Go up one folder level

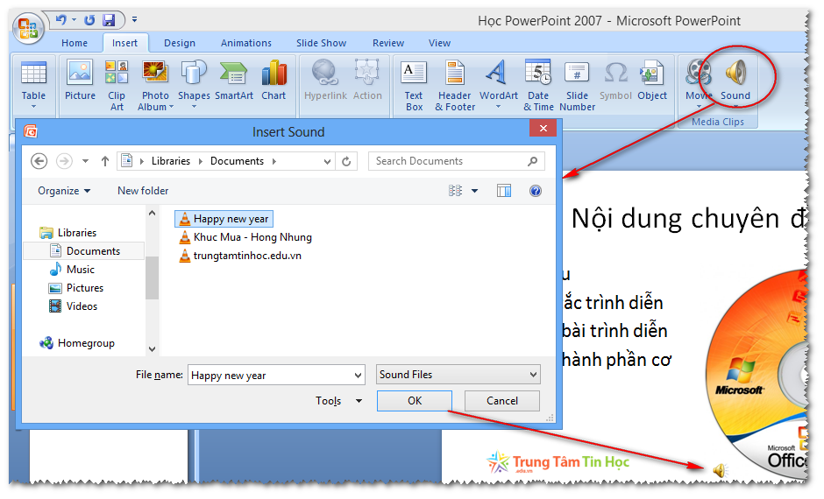tap(105, 161)
